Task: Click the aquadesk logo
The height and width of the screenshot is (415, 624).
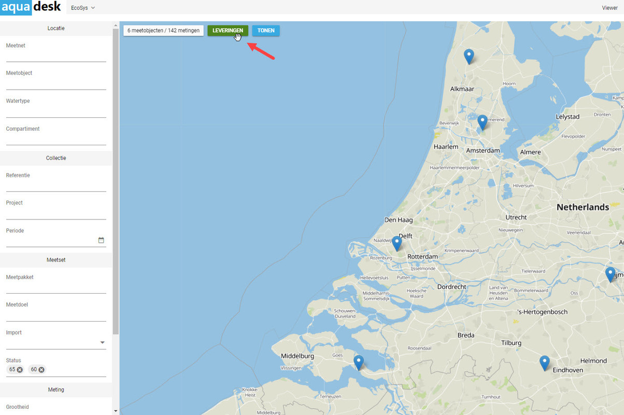Action: pyautogui.click(x=31, y=7)
